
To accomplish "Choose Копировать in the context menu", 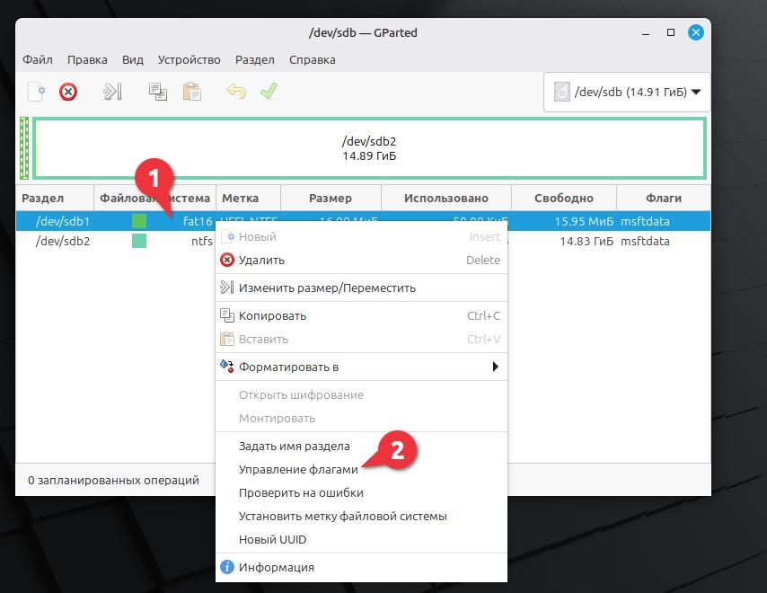I will point(361,315).
